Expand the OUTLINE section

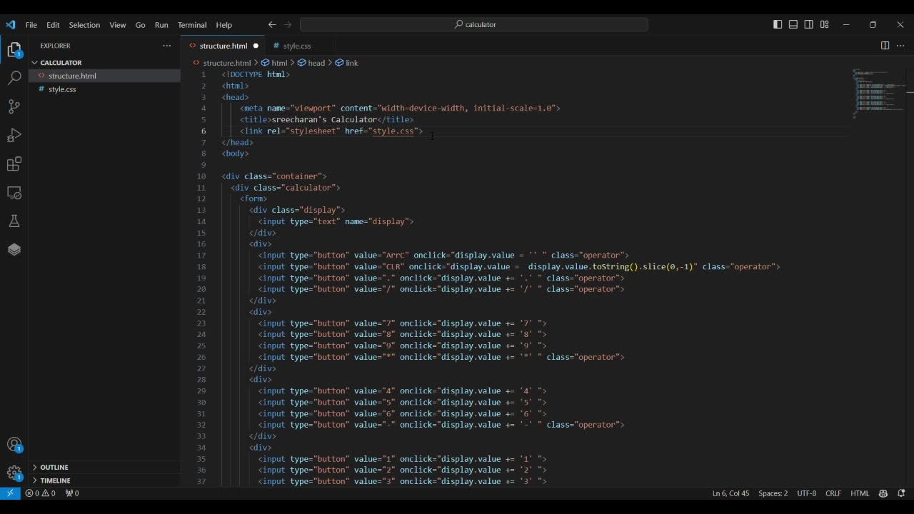pyautogui.click(x=54, y=467)
